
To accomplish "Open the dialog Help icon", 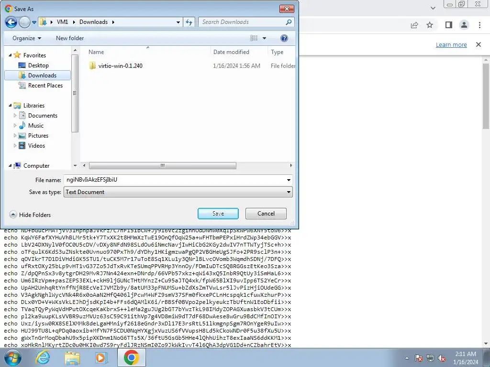I will (284, 38).
